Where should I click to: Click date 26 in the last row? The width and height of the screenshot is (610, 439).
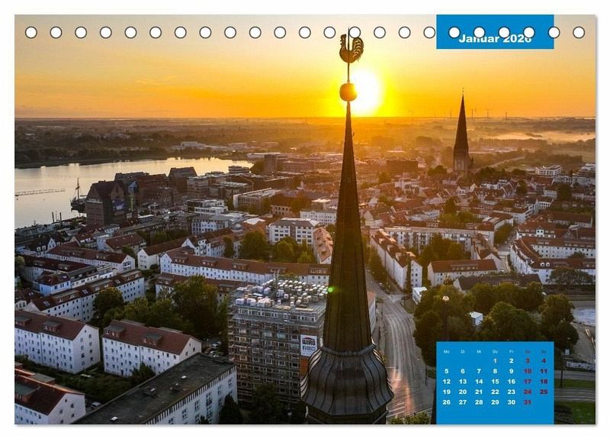pos(446,402)
